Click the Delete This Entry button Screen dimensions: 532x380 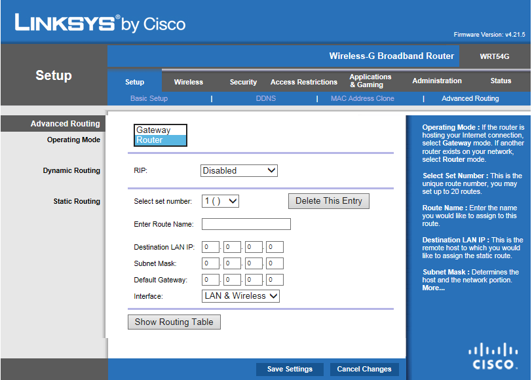[328, 201]
